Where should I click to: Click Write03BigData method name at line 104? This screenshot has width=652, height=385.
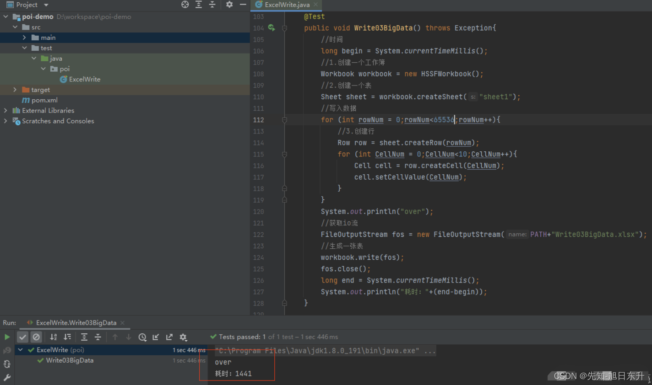(x=383, y=28)
